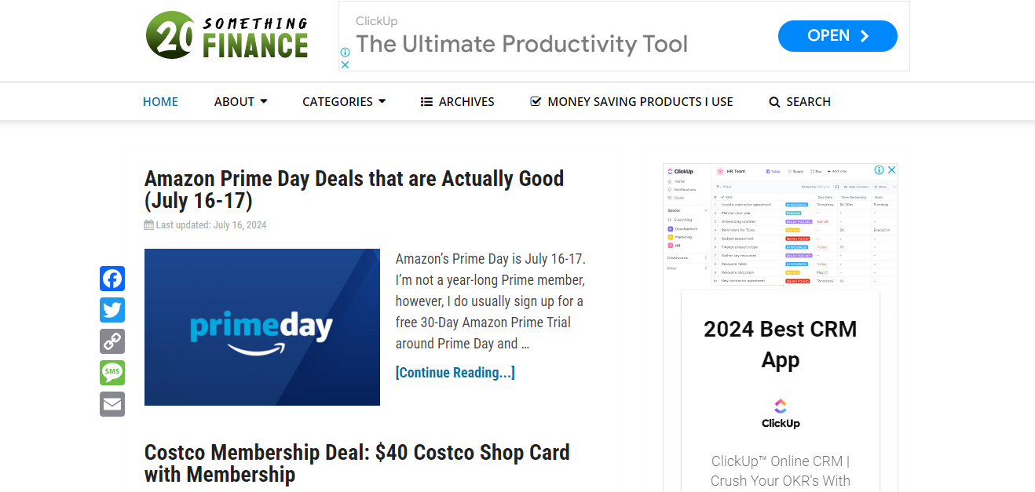Screen dimensions: 1035x492
Task: Expand the Categories dropdown arrow
Action: [382, 101]
